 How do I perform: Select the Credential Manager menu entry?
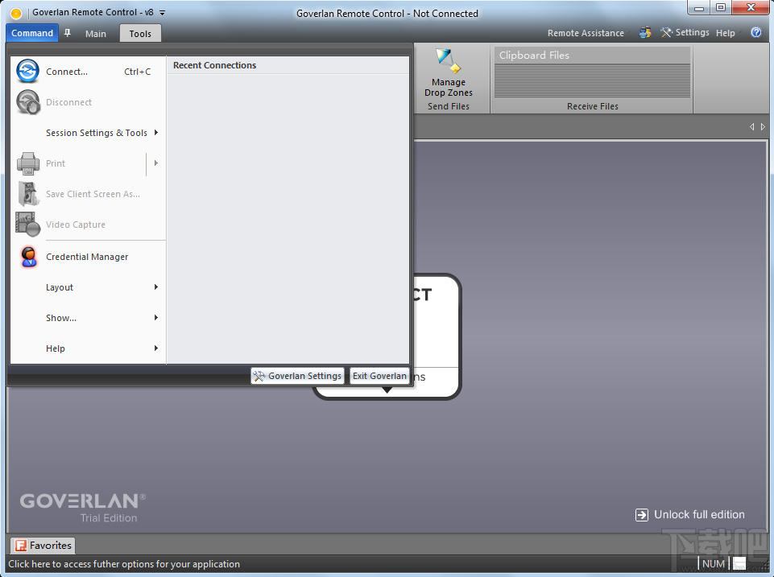[x=88, y=257]
